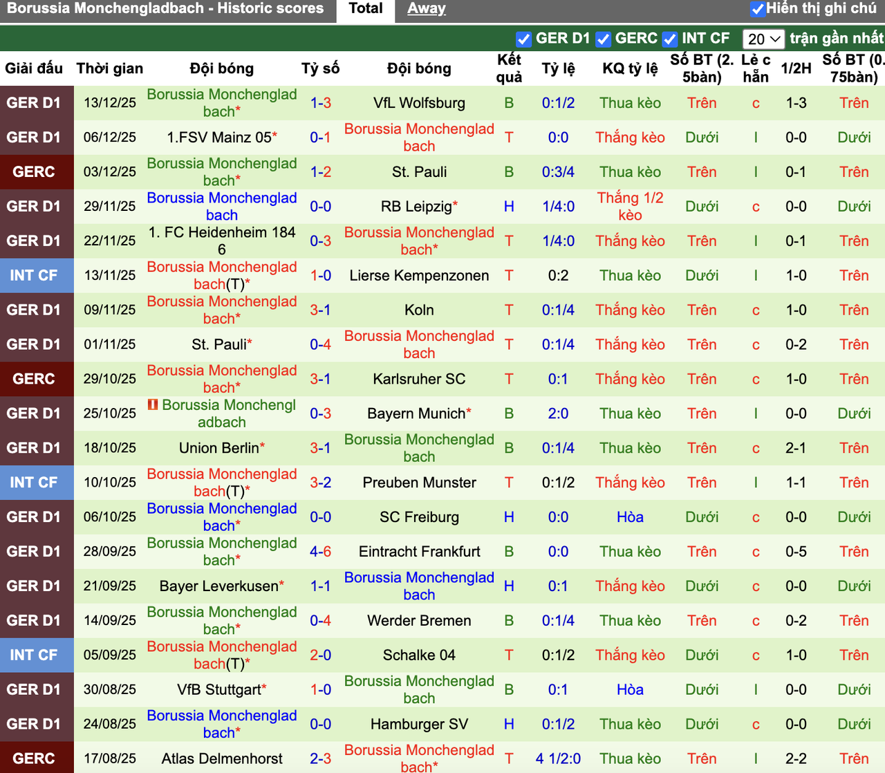Click the 0:3/4 odds in 03/12/25 row

558,172
